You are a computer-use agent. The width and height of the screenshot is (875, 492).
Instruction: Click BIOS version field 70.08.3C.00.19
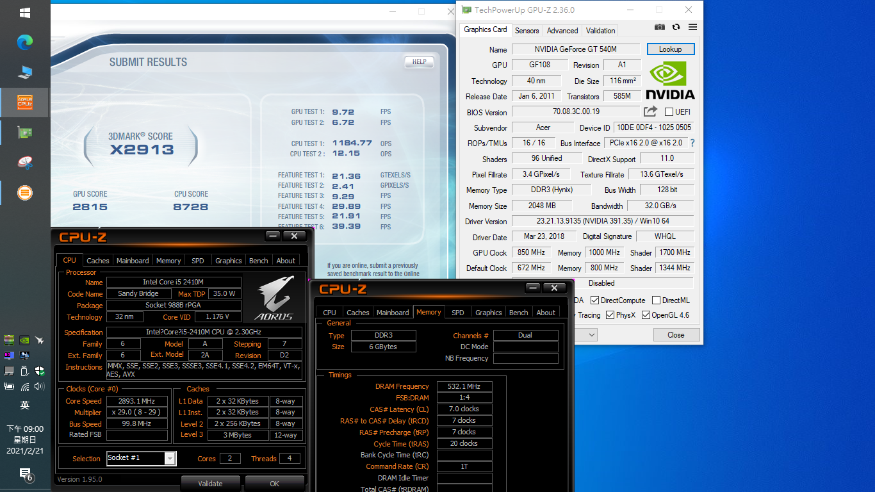coord(575,111)
